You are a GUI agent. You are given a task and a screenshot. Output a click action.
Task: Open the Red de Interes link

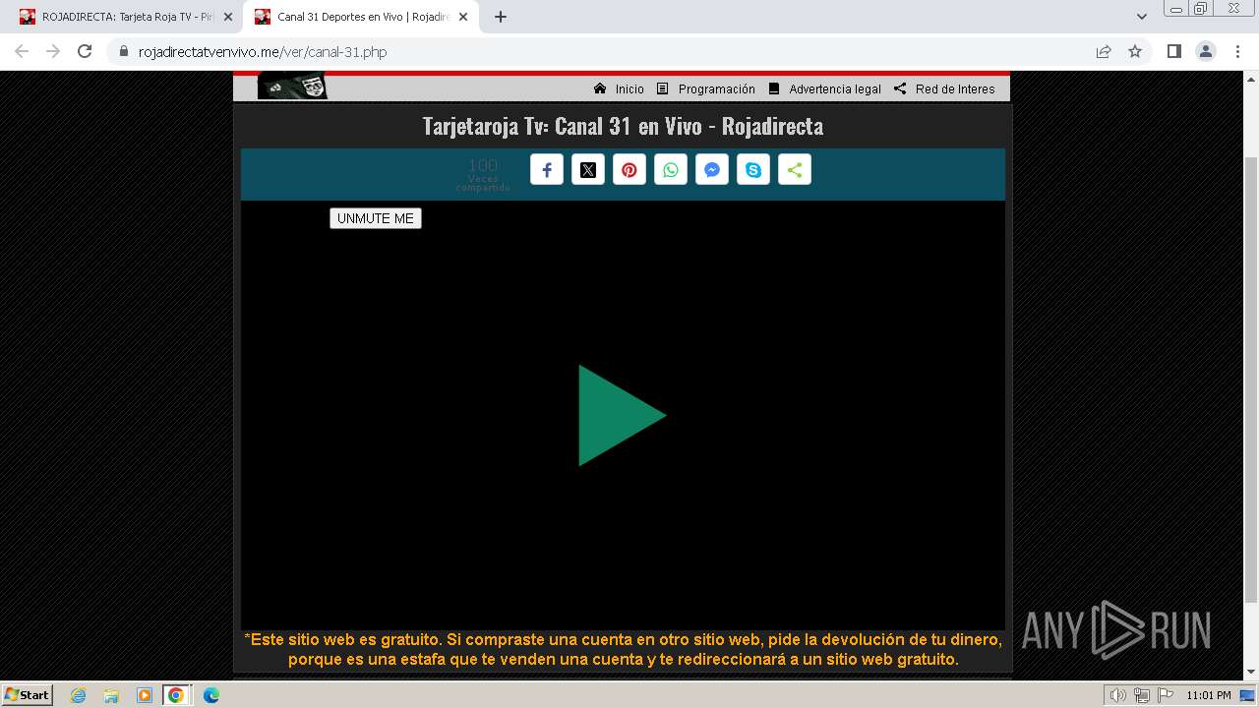tap(944, 88)
